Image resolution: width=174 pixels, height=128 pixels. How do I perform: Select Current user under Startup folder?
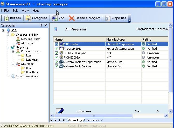click(30, 39)
